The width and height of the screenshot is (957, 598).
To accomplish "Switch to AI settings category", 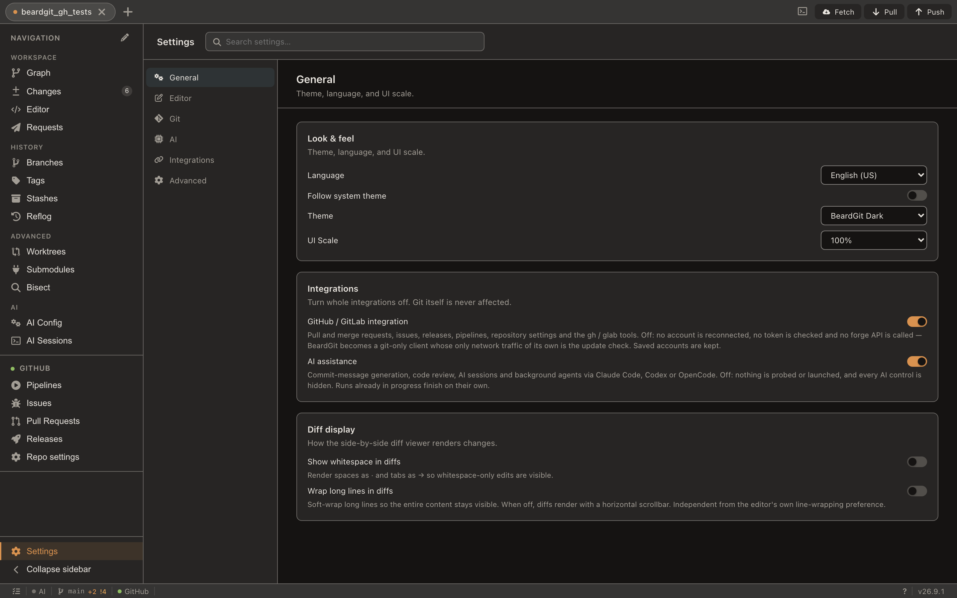I will (x=210, y=139).
